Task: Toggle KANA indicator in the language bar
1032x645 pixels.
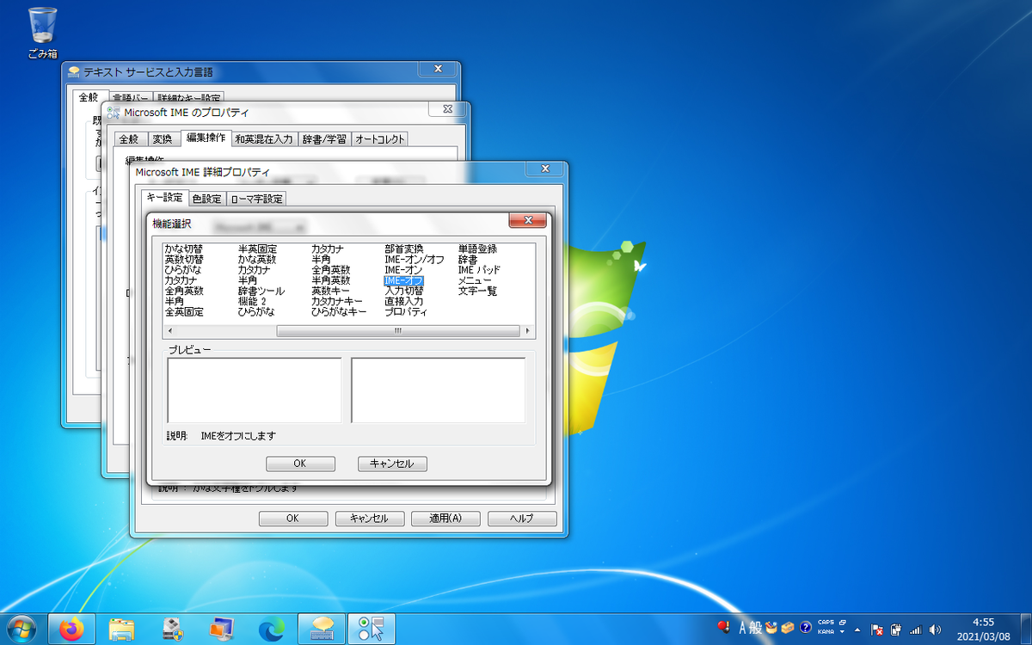Action: 825,631
